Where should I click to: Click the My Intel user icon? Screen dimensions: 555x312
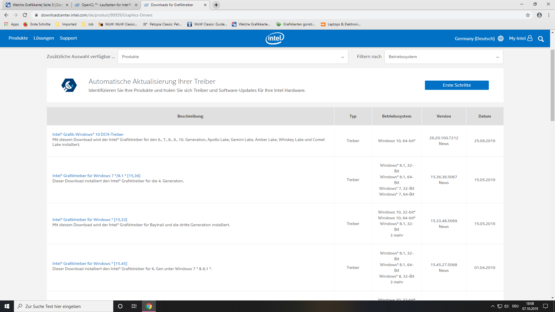point(530,38)
